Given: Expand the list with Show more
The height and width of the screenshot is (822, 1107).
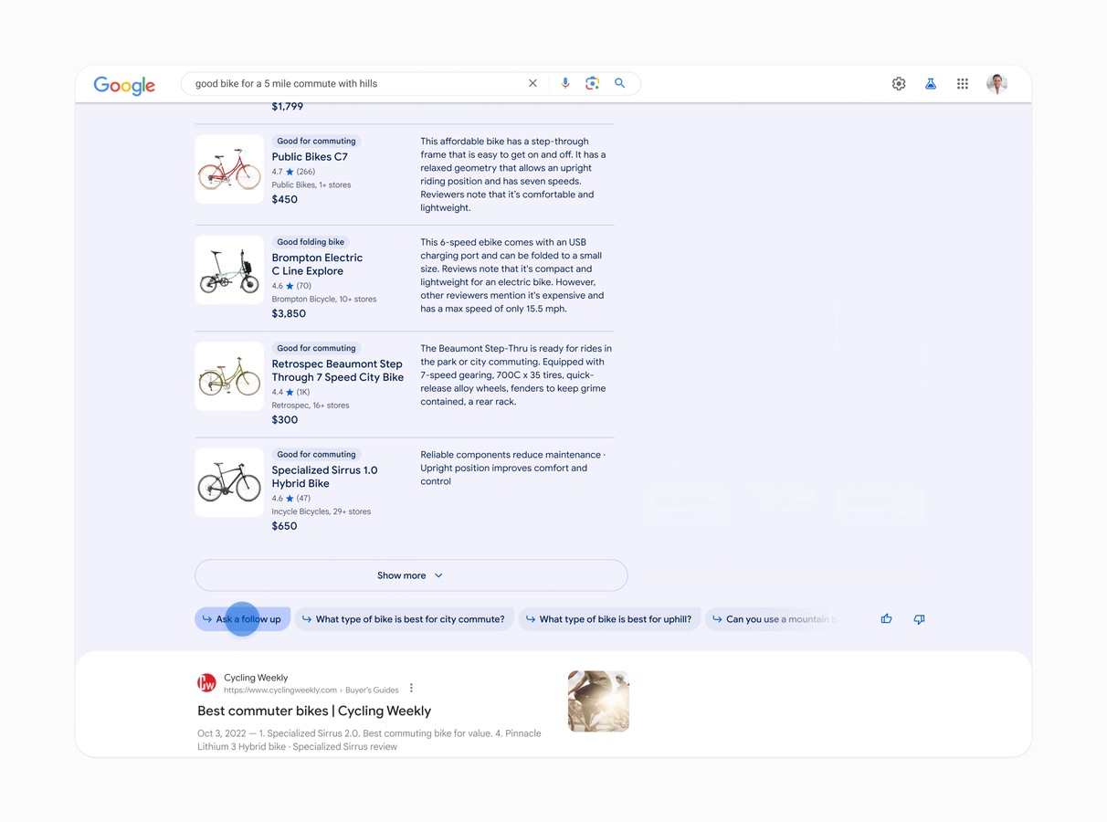Looking at the screenshot, I should coord(411,575).
